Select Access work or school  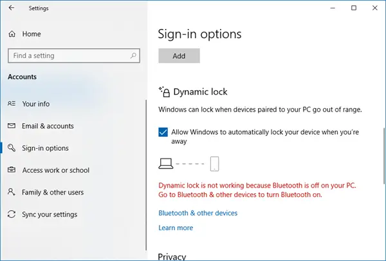tap(55, 170)
